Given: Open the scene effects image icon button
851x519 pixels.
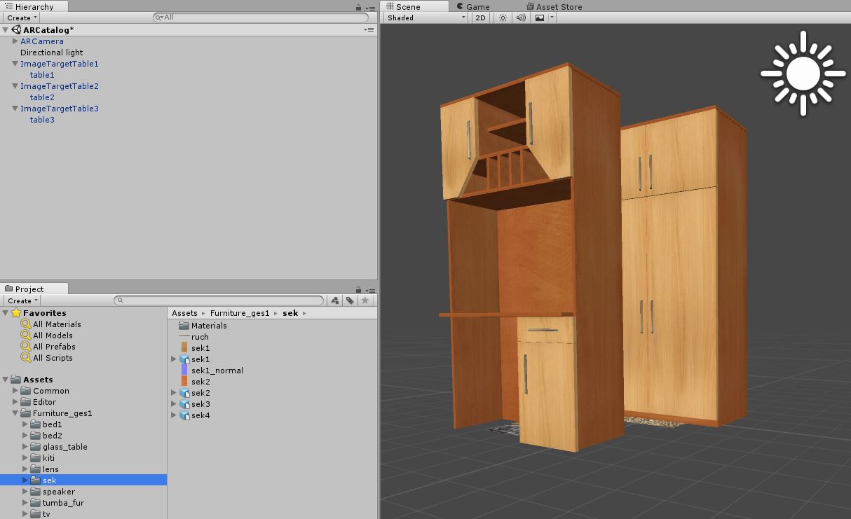Looking at the screenshot, I should (540, 18).
